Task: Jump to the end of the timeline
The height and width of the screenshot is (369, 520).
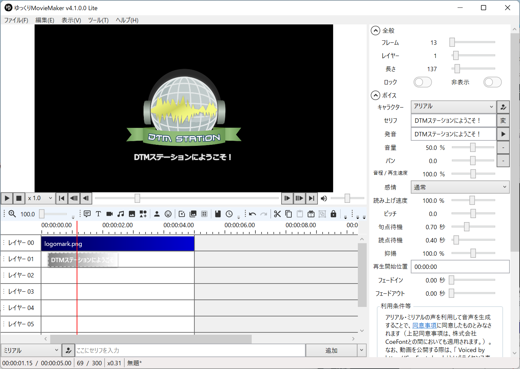Action: tap(311, 198)
